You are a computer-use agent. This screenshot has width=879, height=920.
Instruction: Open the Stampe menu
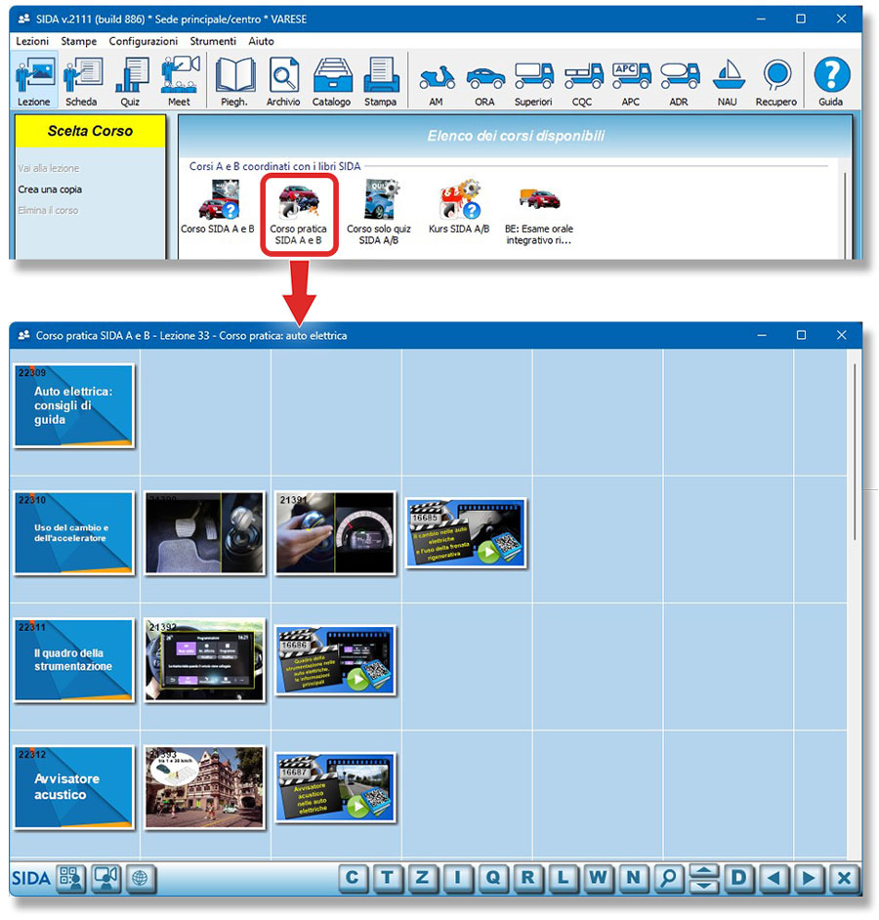[x=78, y=41]
